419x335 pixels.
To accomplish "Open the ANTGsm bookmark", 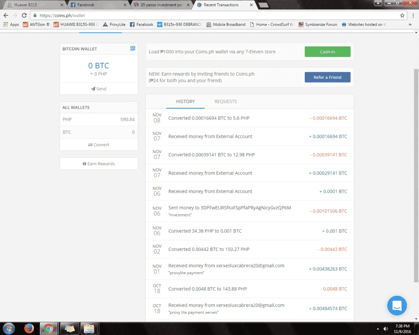I will [x=36, y=24].
